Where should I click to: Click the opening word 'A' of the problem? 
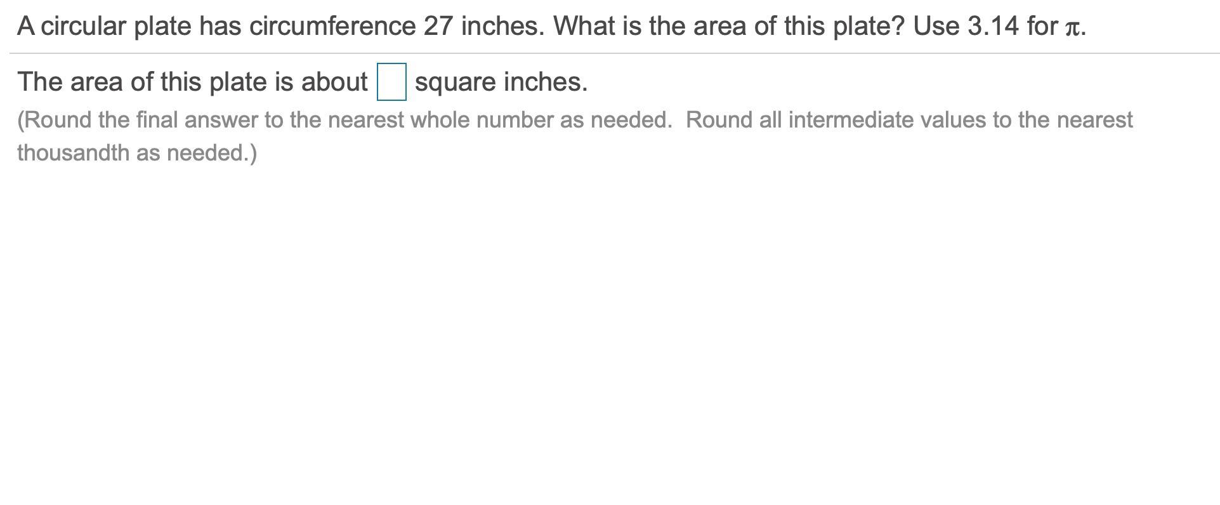(x=25, y=26)
